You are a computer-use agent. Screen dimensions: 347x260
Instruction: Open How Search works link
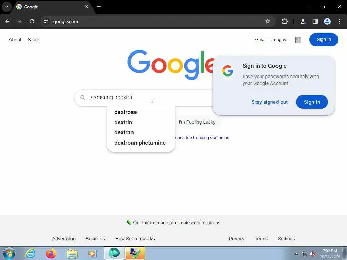tap(135, 239)
